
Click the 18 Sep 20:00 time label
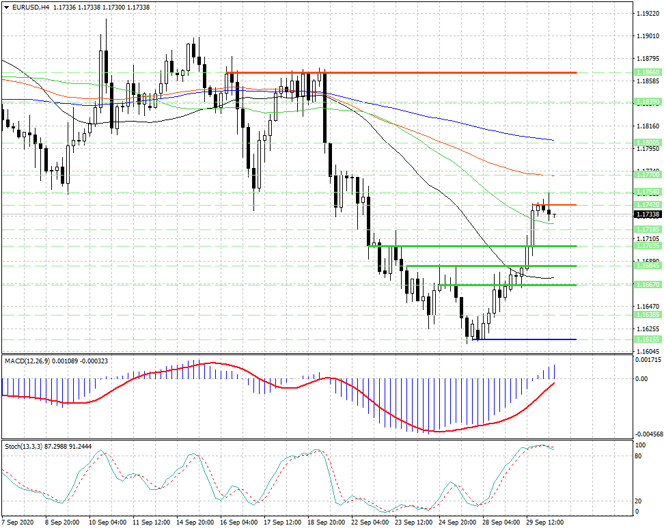coord(327,522)
